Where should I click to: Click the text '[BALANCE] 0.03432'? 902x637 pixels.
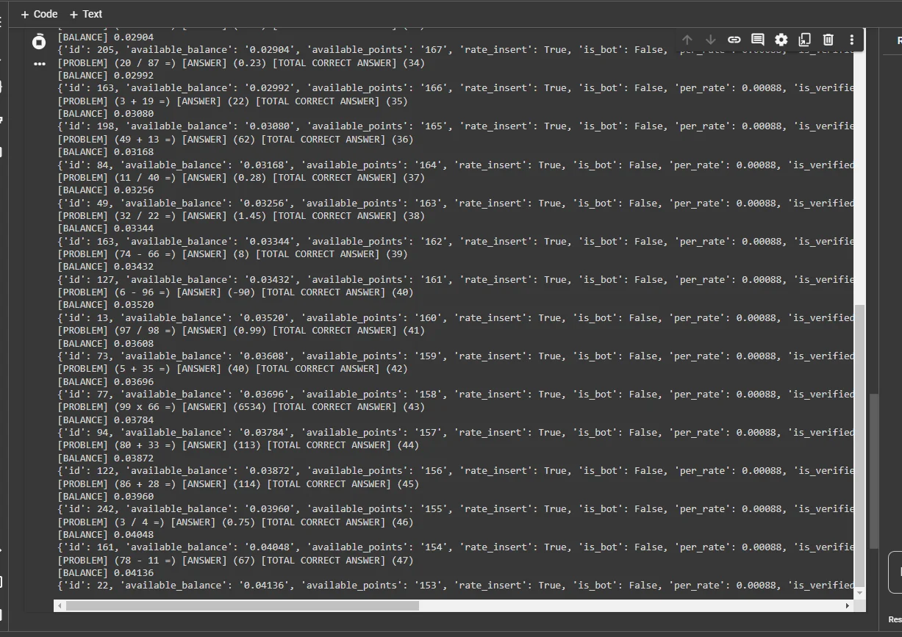tap(106, 267)
